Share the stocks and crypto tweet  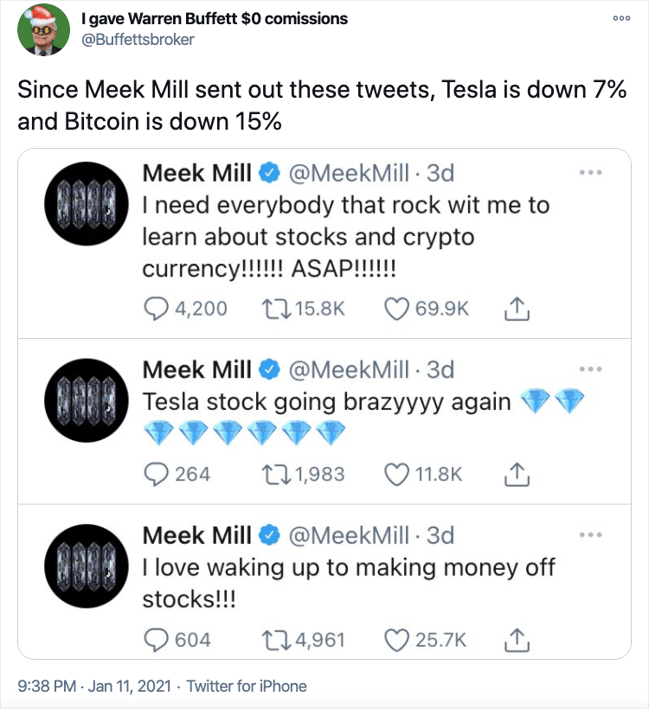coord(517,308)
